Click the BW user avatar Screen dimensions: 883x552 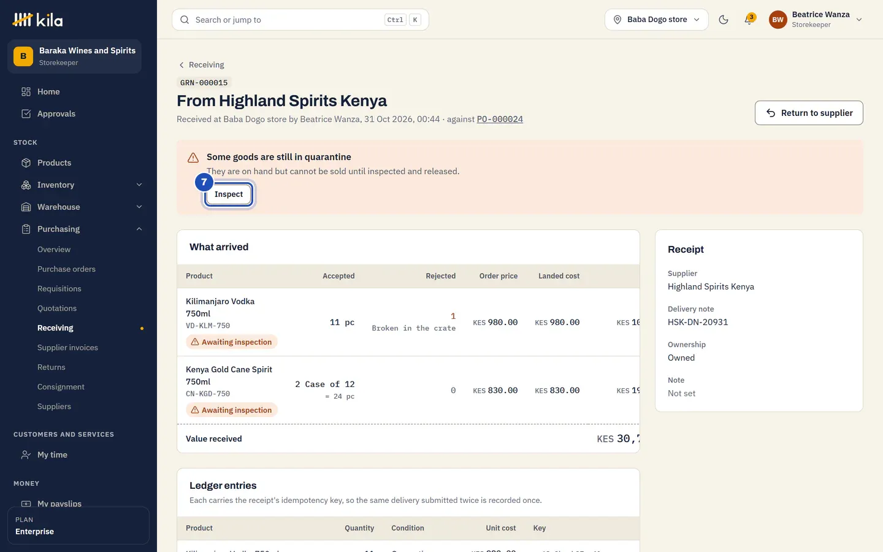point(778,20)
